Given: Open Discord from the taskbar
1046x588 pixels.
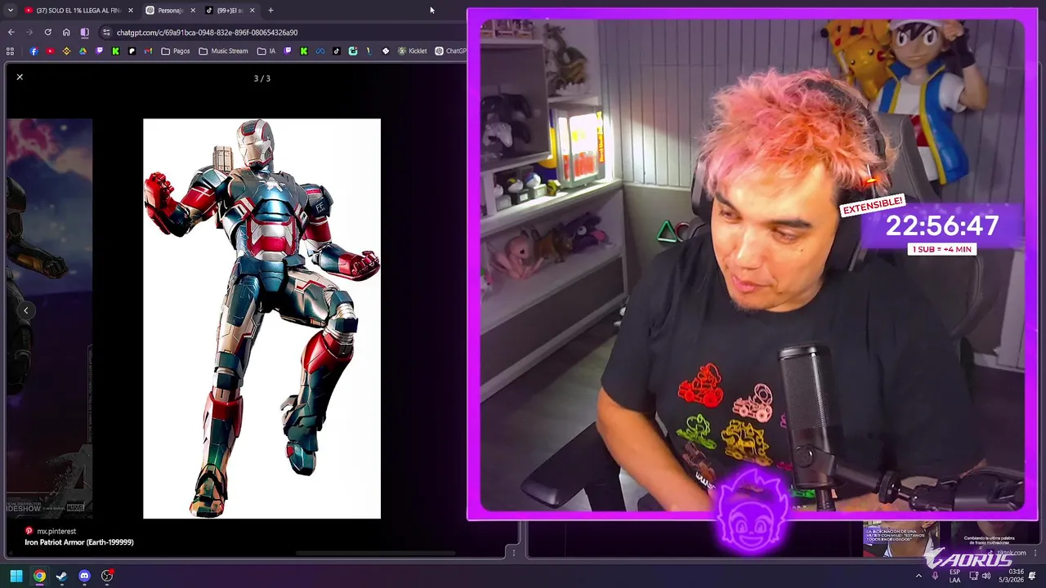Looking at the screenshot, I should [84, 576].
